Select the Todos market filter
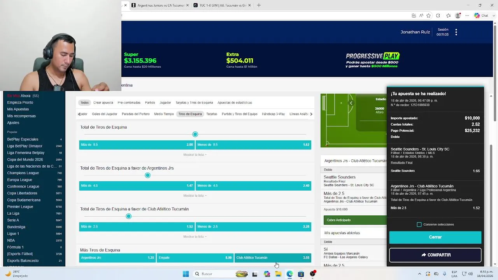498x280 pixels. 85,103
